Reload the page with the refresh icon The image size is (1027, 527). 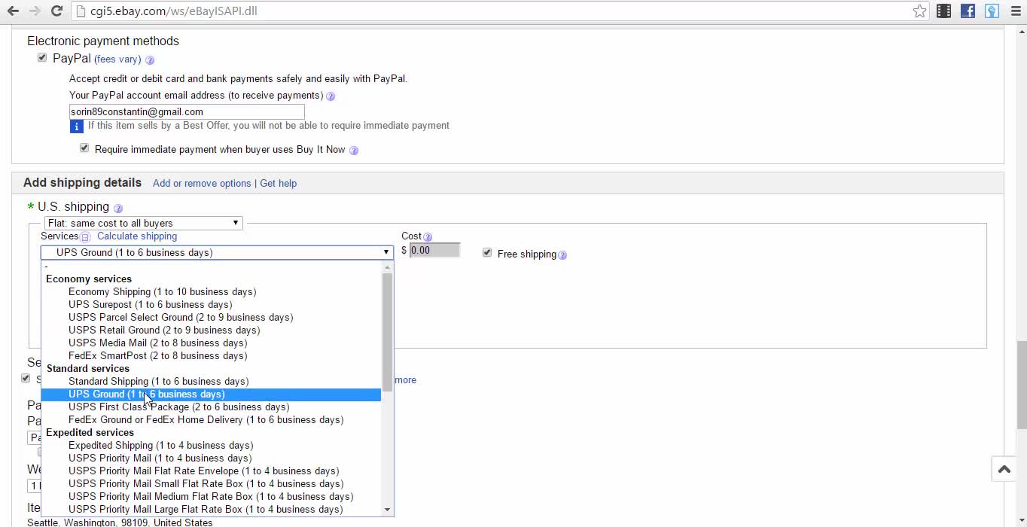56,11
